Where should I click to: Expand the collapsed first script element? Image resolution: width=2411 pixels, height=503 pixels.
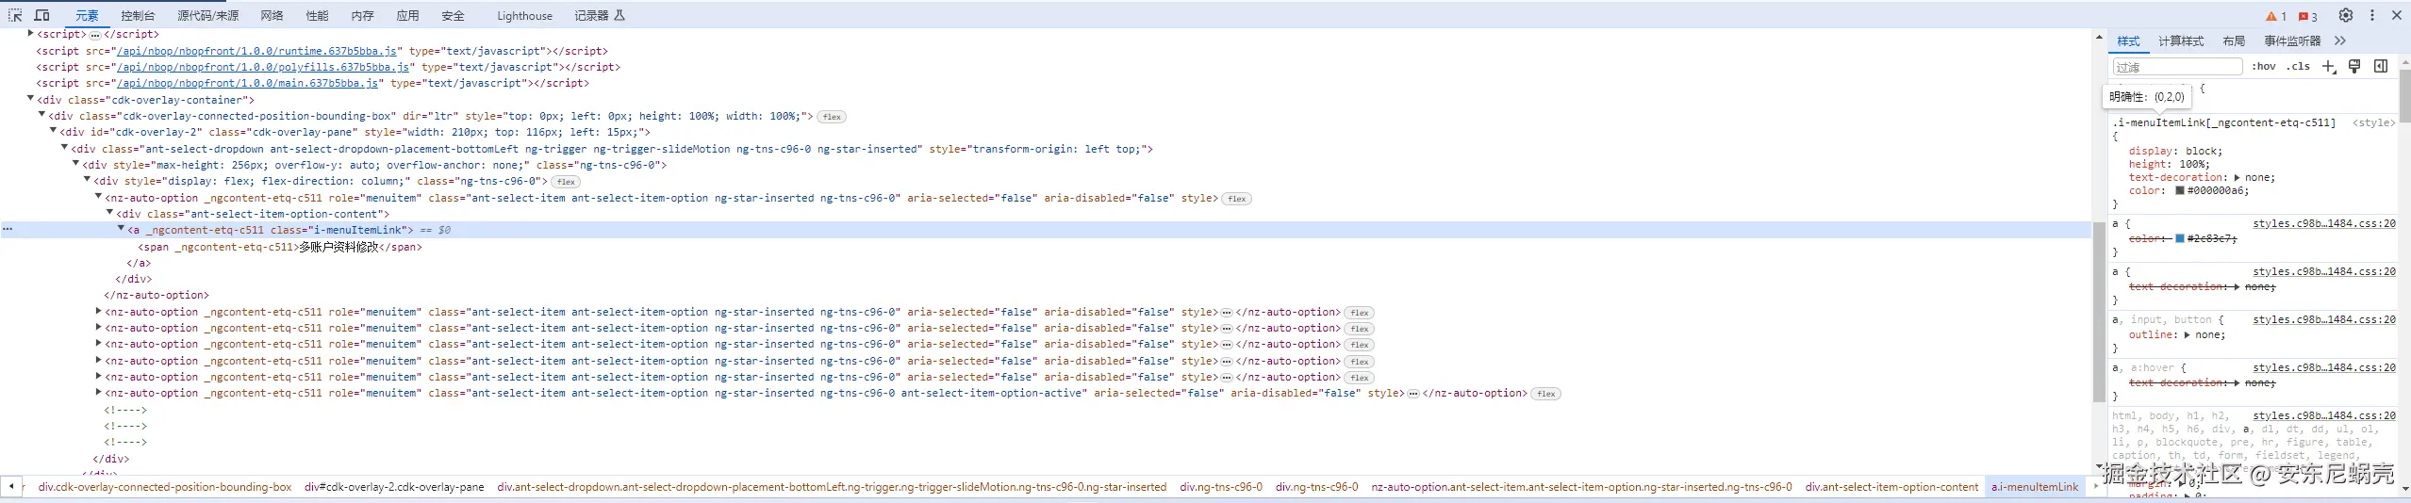pyautogui.click(x=30, y=34)
